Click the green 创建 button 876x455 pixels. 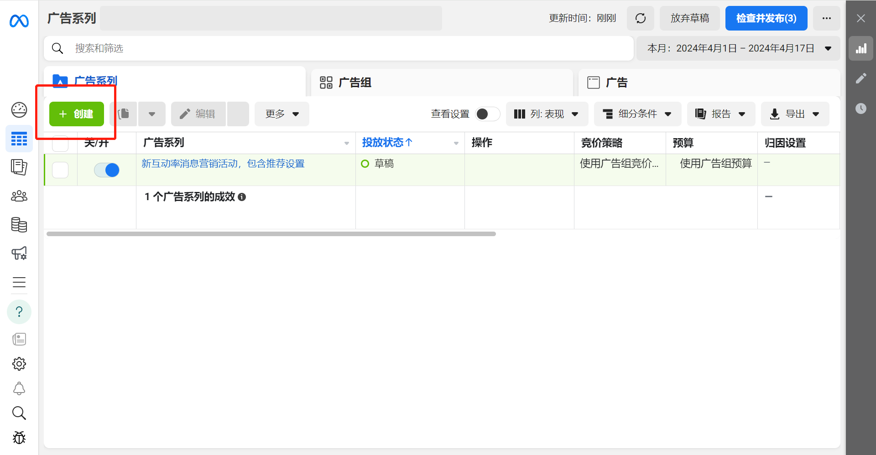tap(77, 114)
